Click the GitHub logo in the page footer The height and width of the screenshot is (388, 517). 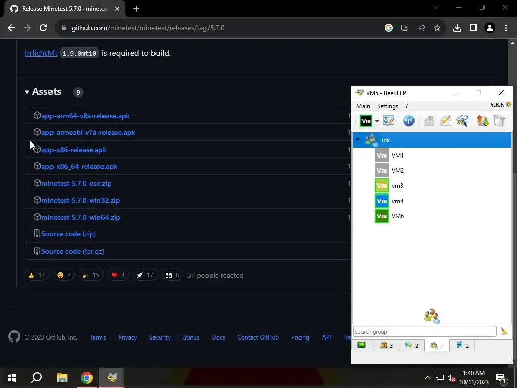[x=14, y=337]
